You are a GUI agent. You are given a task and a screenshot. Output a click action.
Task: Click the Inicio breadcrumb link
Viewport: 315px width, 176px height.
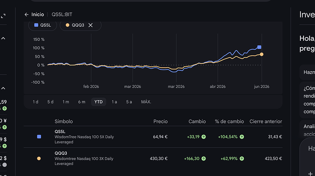pos(37,15)
